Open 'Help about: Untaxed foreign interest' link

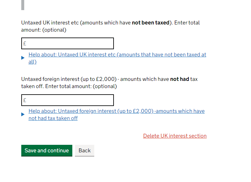coord(117,111)
